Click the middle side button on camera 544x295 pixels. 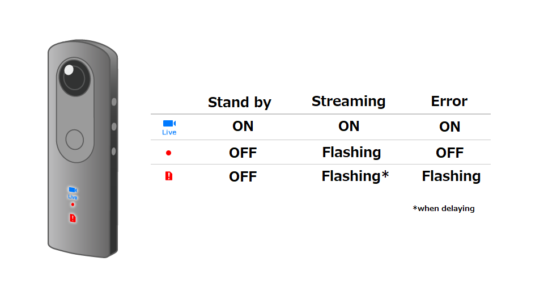pyautogui.click(x=114, y=127)
